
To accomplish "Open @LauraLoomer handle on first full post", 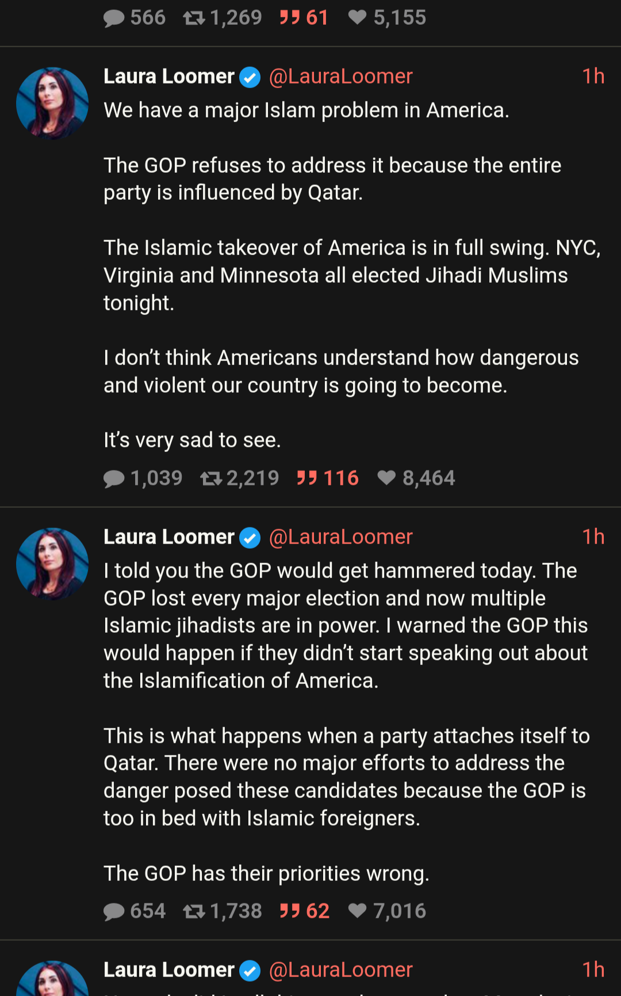I will click(x=340, y=77).
